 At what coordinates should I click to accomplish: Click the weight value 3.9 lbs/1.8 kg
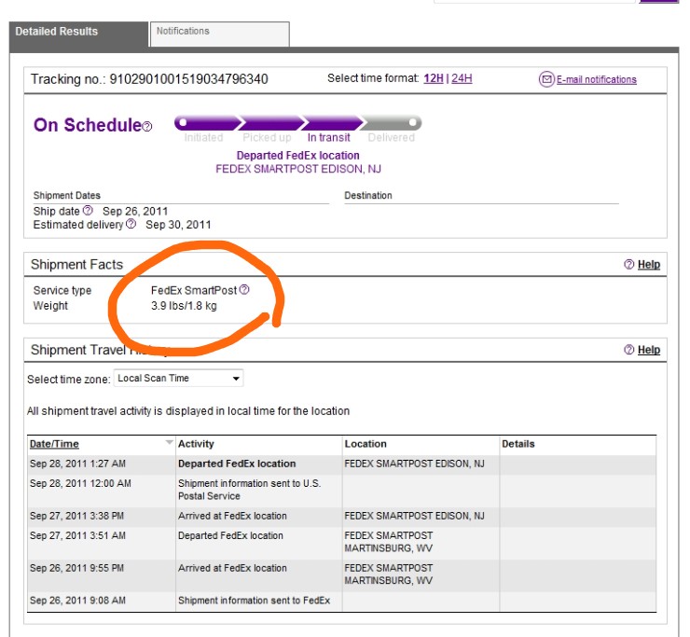pyautogui.click(x=184, y=306)
